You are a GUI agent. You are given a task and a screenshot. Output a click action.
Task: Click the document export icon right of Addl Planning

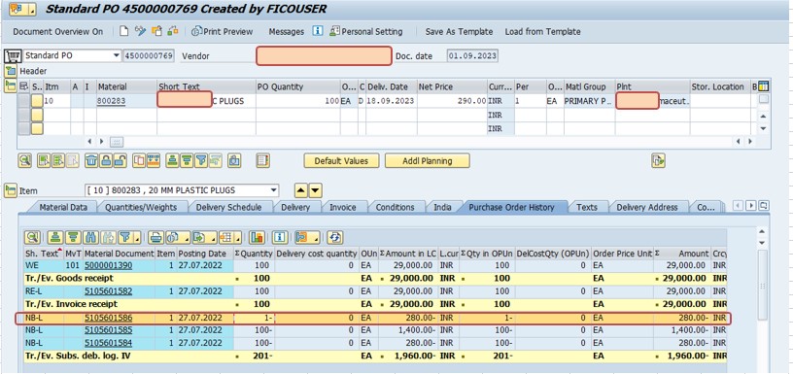[x=658, y=160]
